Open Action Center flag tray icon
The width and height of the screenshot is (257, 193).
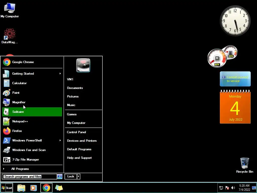click(227, 188)
